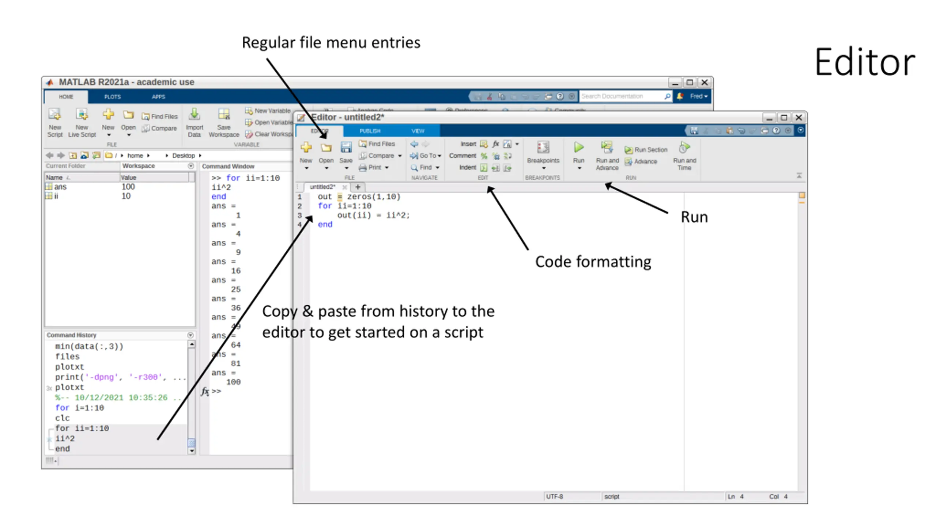Viewport: 936px width, 526px height.
Task: Click the Find Files button in Editor
Action: click(377, 144)
